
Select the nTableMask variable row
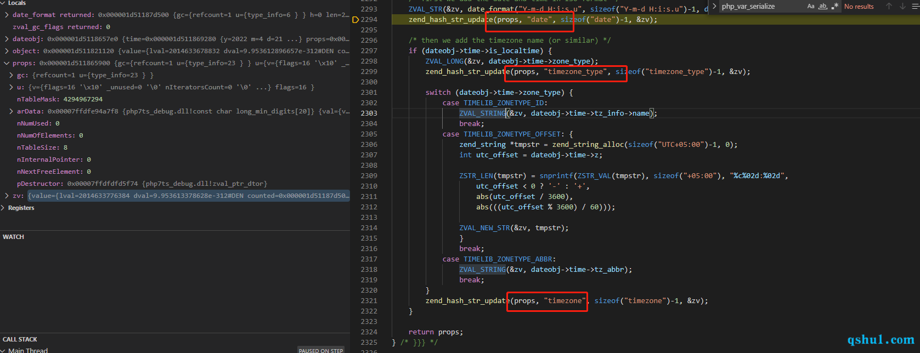click(x=175, y=99)
